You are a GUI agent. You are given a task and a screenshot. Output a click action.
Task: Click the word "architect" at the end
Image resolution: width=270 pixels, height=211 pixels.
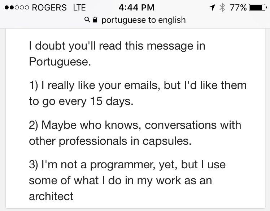[x=51, y=196]
